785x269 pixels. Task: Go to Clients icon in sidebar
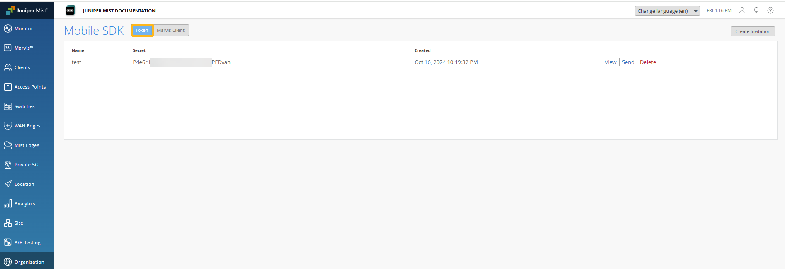pyautogui.click(x=8, y=67)
